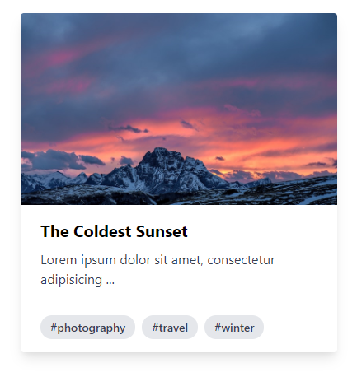Click the white card area beside the #winter tag

click(299, 328)
